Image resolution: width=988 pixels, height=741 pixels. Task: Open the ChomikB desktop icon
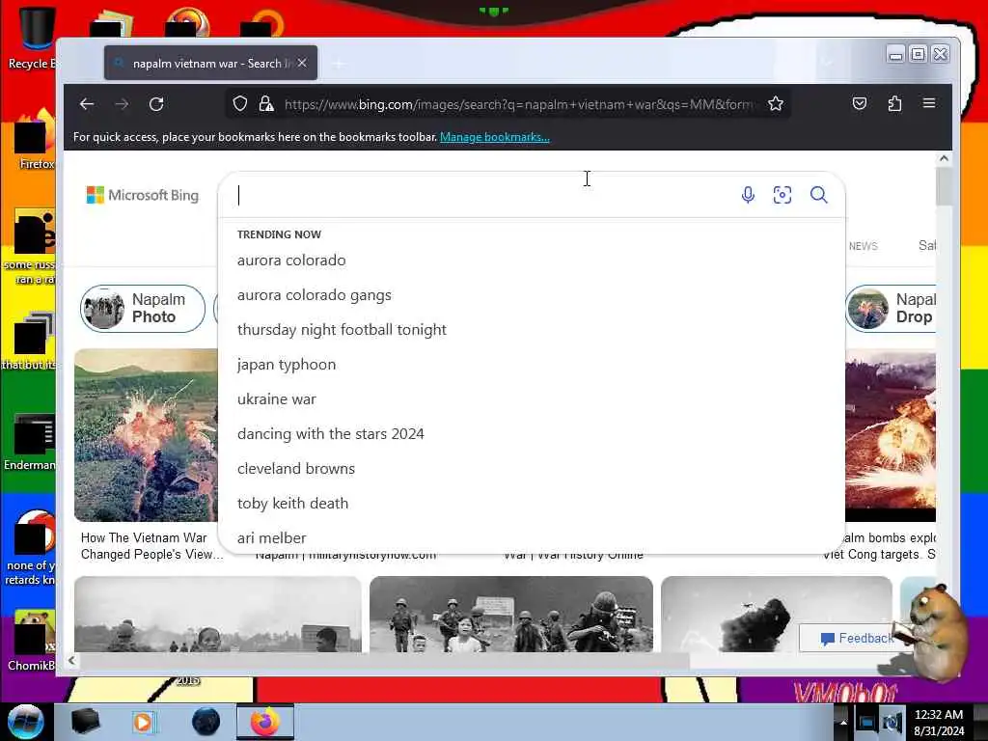coord(32,640)
